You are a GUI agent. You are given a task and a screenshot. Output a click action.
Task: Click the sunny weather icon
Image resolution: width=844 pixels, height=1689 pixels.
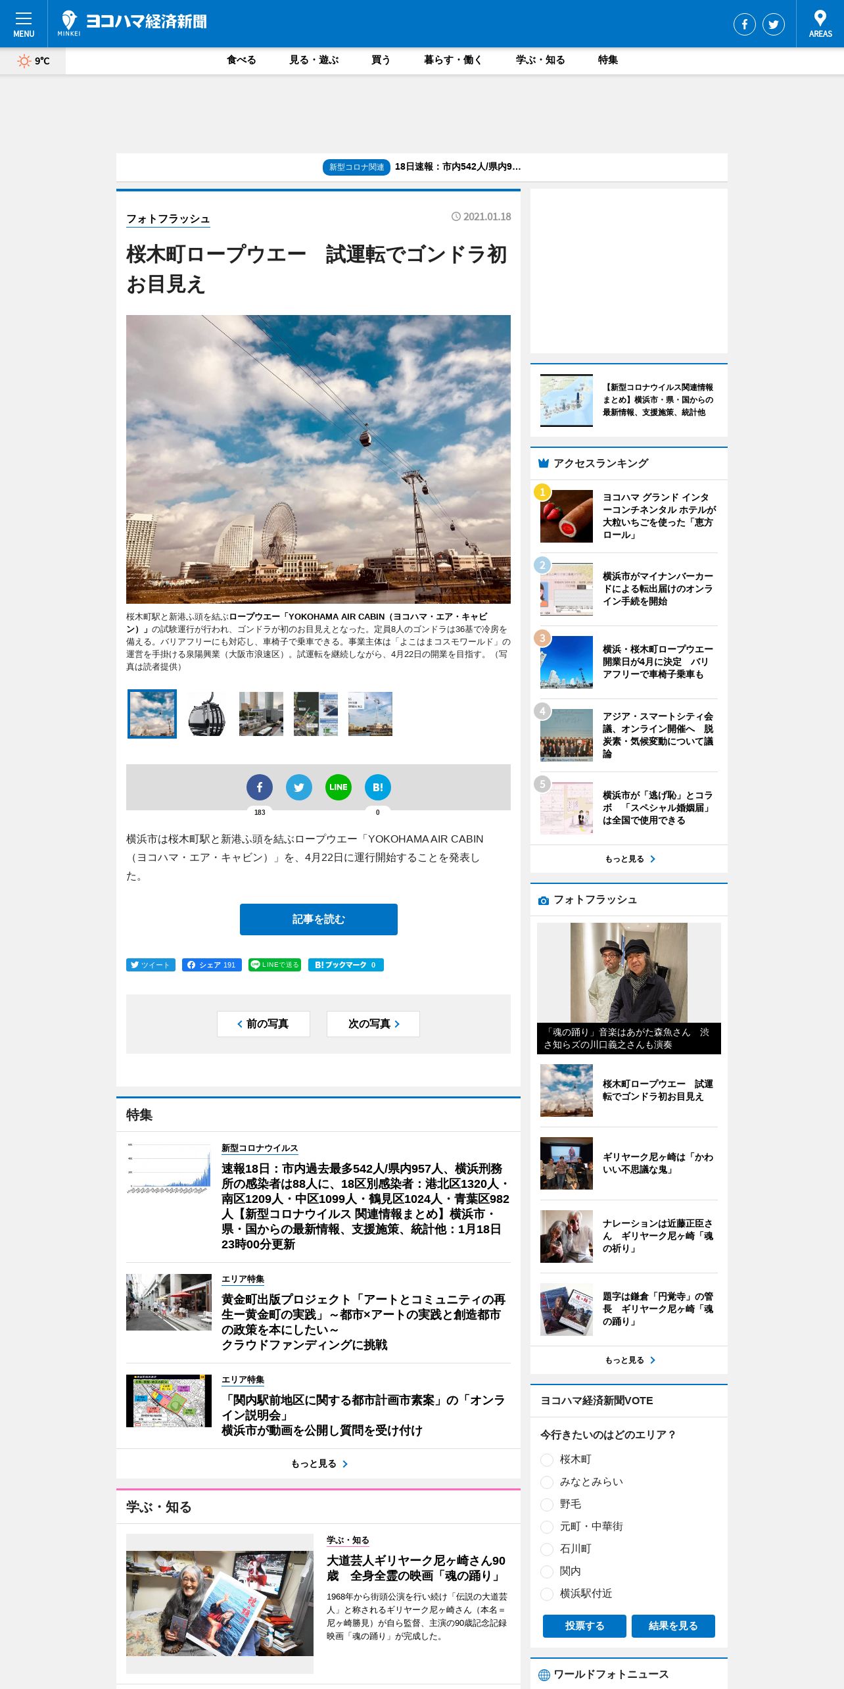[x=24, y=61]
